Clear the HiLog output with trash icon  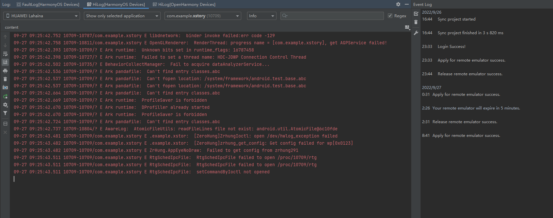(x=5, y=79)
